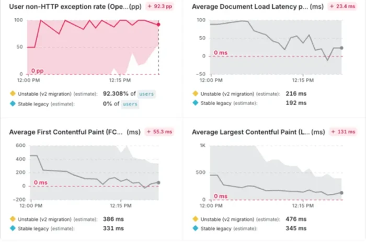Open the User non-HTTP exception rate chart title

pyautogui.click(x=75, y=6)
